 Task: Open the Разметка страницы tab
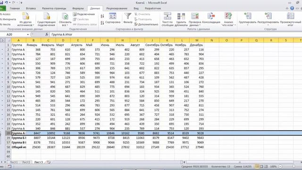[x=54, y=8]
